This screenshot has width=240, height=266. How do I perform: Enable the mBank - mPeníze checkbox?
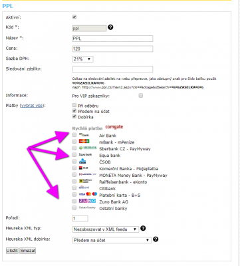74,141
